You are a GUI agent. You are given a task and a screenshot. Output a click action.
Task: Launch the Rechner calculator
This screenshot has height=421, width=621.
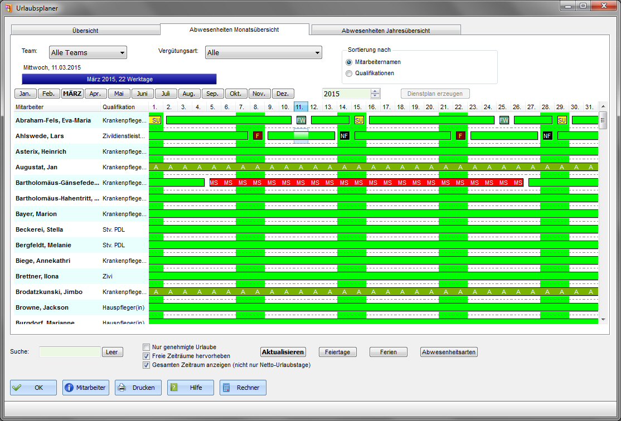242,388
